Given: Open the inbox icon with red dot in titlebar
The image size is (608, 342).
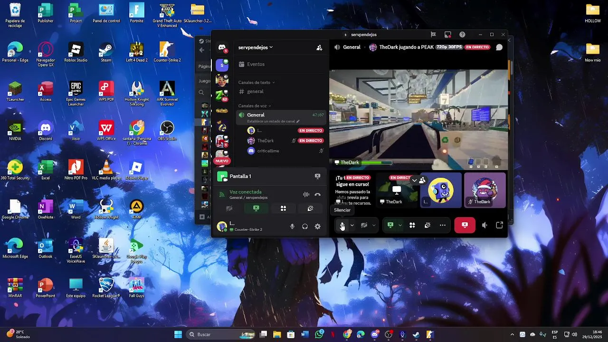Looking at the screenshot, I should (x=447, y=35).
